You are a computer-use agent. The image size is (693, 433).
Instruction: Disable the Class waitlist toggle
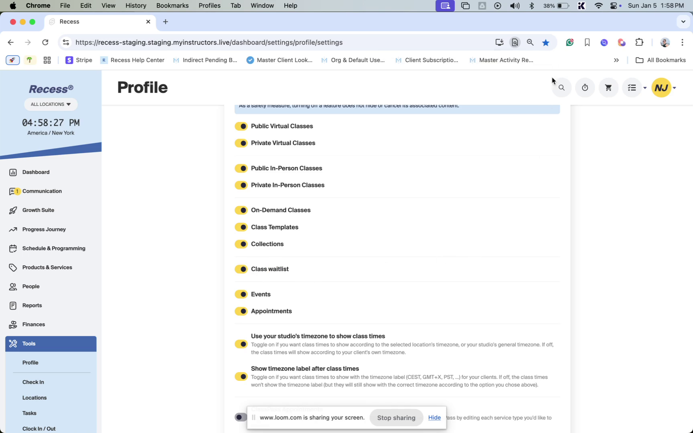pos(241,269)
